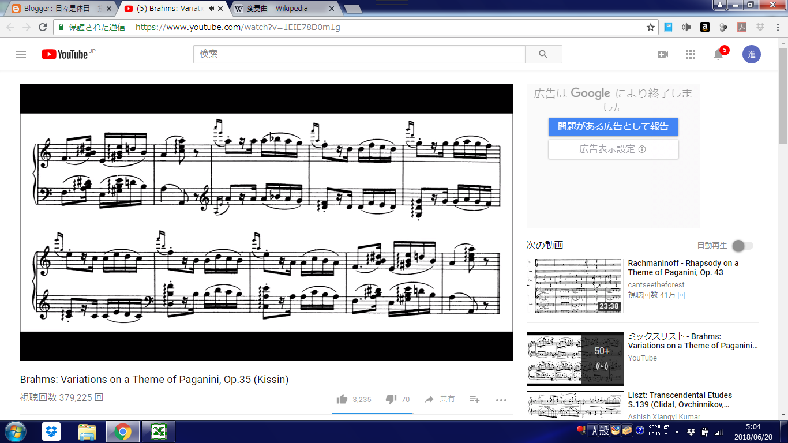788x443 pixels.
Task: Click the IME A input mode indicator
Action: (x=595, y=430)
